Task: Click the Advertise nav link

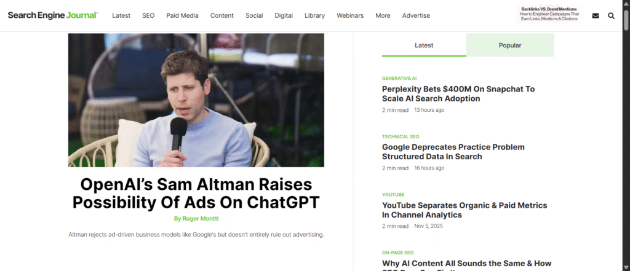Action: pos(416,15)
